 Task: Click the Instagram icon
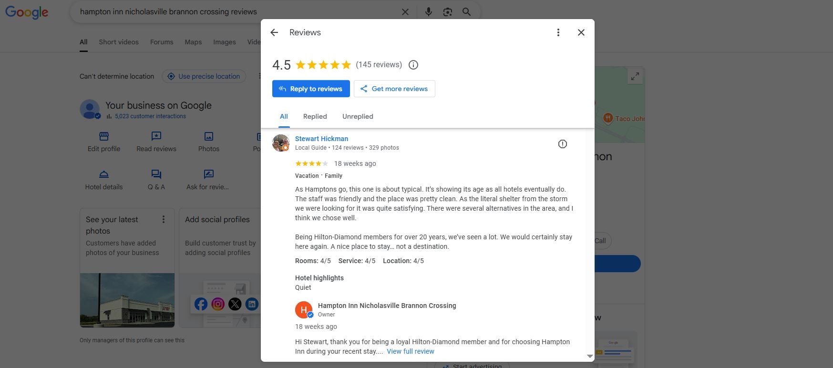click(218, 304)
